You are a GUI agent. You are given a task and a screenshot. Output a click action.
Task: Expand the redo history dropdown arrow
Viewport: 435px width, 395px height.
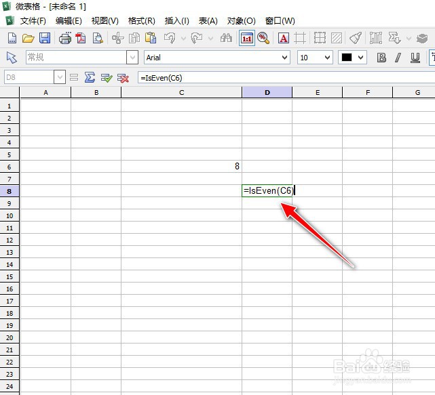tap(210, 38)
